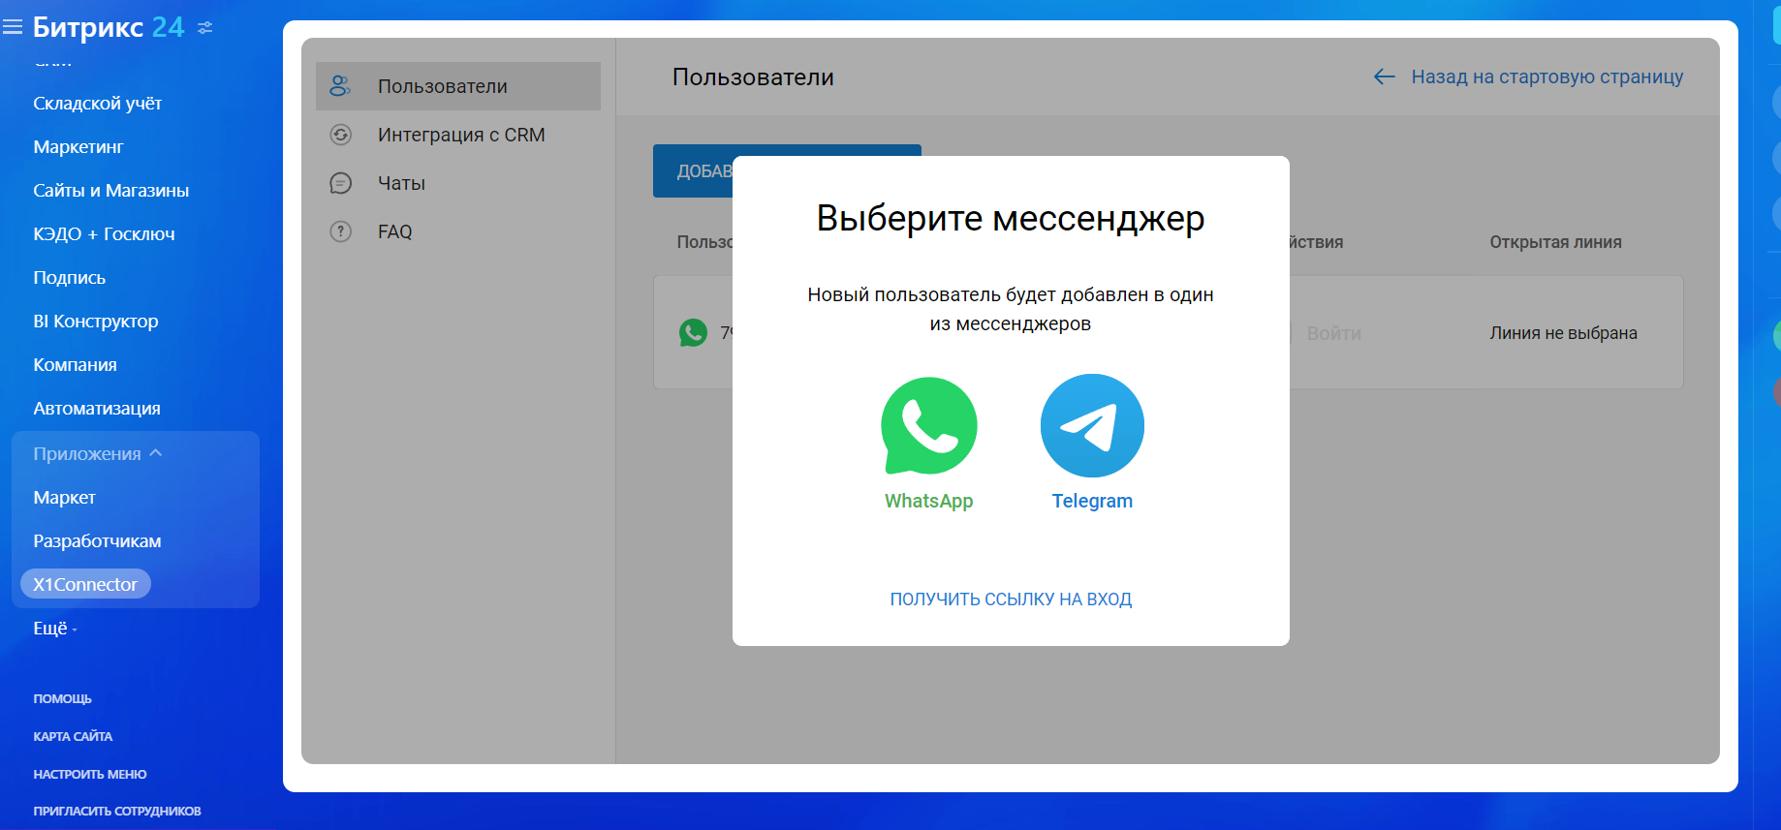The image size is (1781, 830).
Task: Click the Войти button in user row
Action: 1333,333
